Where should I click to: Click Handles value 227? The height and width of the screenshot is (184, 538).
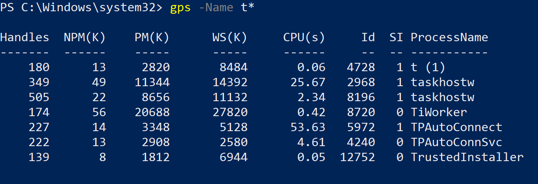[x=39, y=127]
